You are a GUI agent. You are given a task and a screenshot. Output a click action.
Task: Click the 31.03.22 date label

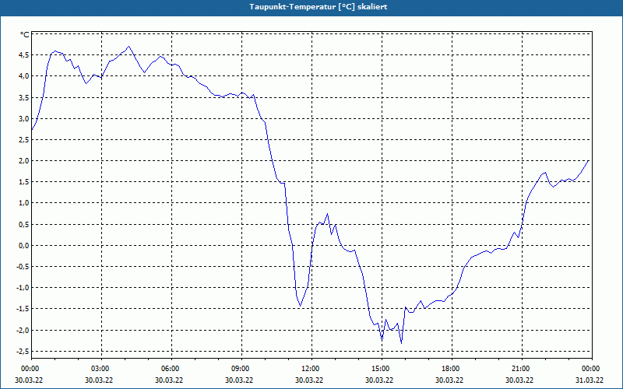(590, 380)
